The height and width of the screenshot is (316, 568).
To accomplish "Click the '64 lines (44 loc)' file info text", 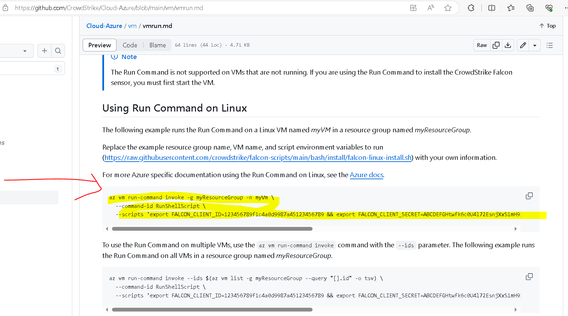I will [x=198, y=45].
